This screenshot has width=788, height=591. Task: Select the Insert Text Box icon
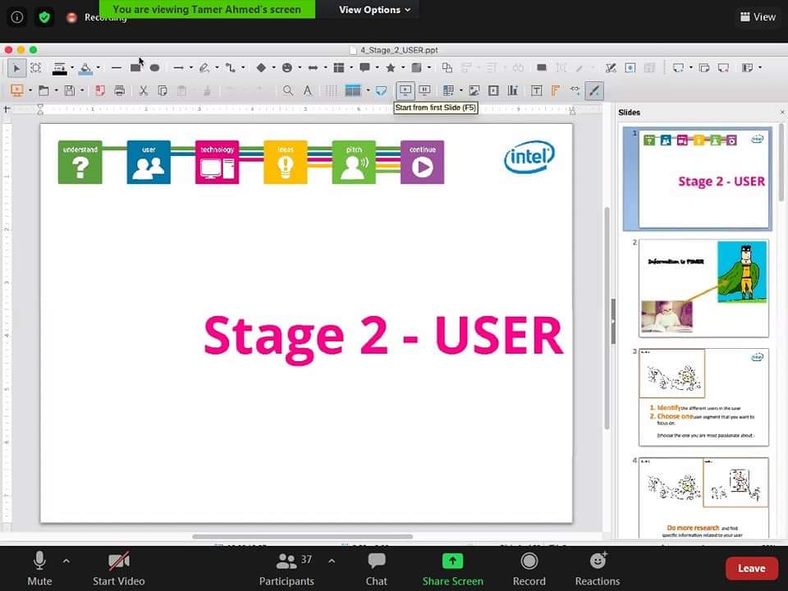pyautogui.click(x=535, y=90)
